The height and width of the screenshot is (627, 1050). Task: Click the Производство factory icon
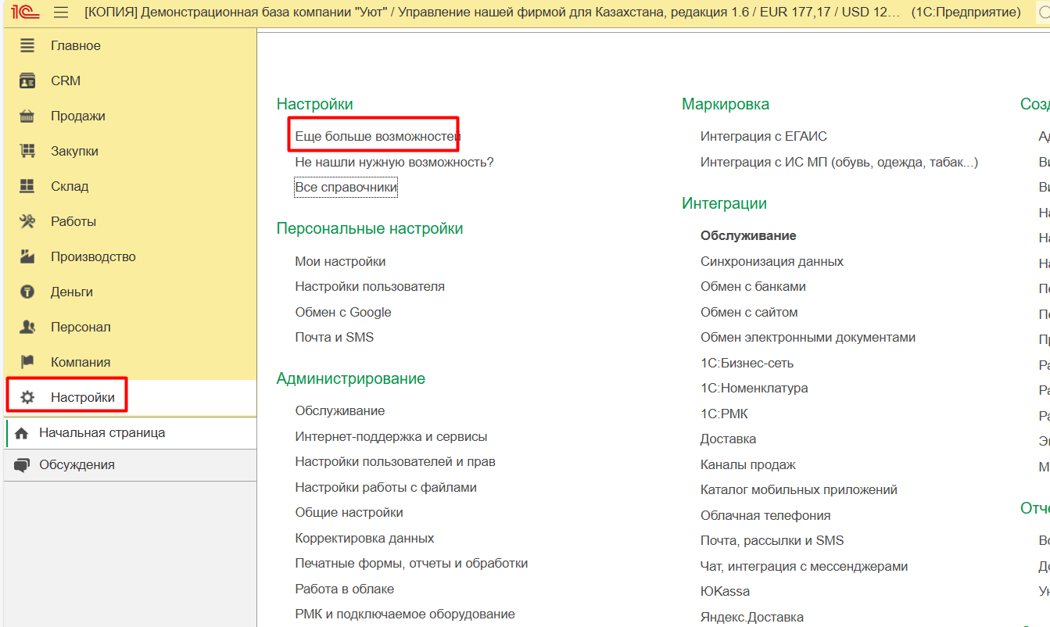[x=27, y=256]
